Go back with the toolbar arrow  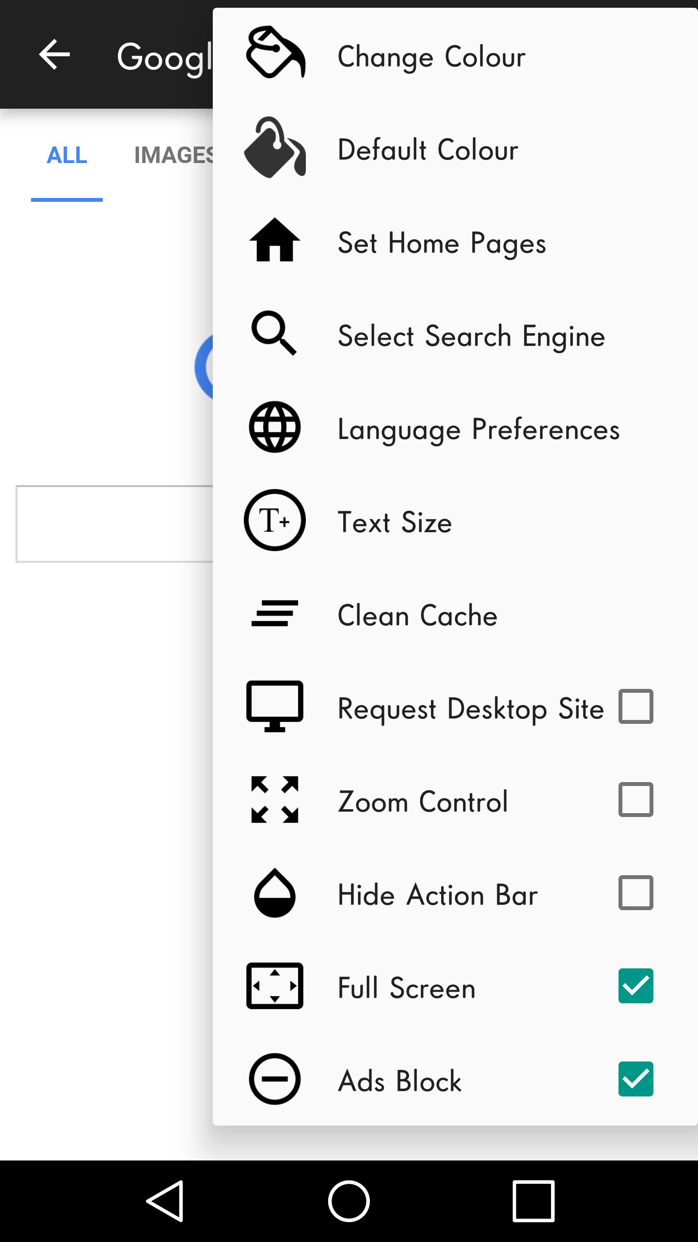(54, 54)
